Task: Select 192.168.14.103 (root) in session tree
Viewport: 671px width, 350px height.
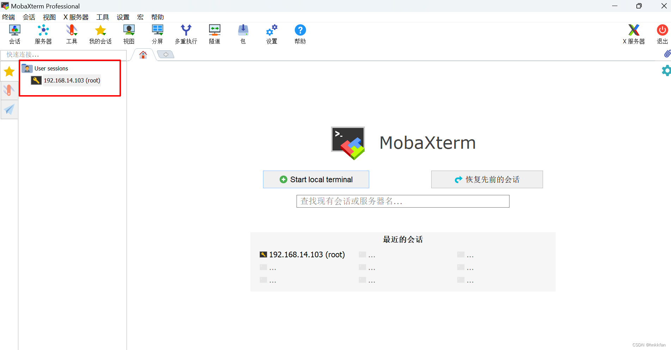Action: [72, 80]
